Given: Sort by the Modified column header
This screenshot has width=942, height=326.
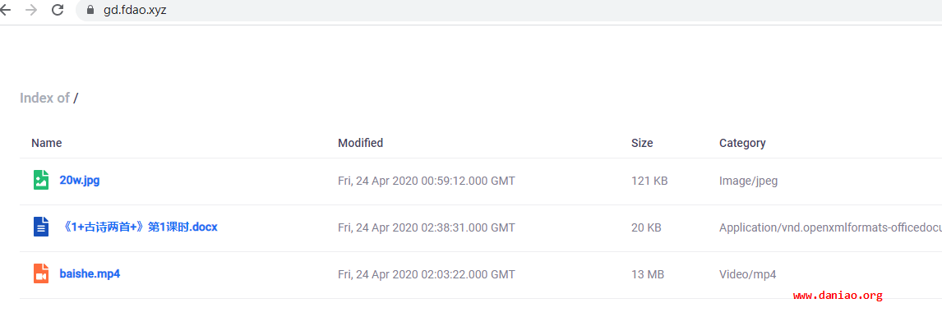Looking at the screenshot, I should 361,143.
